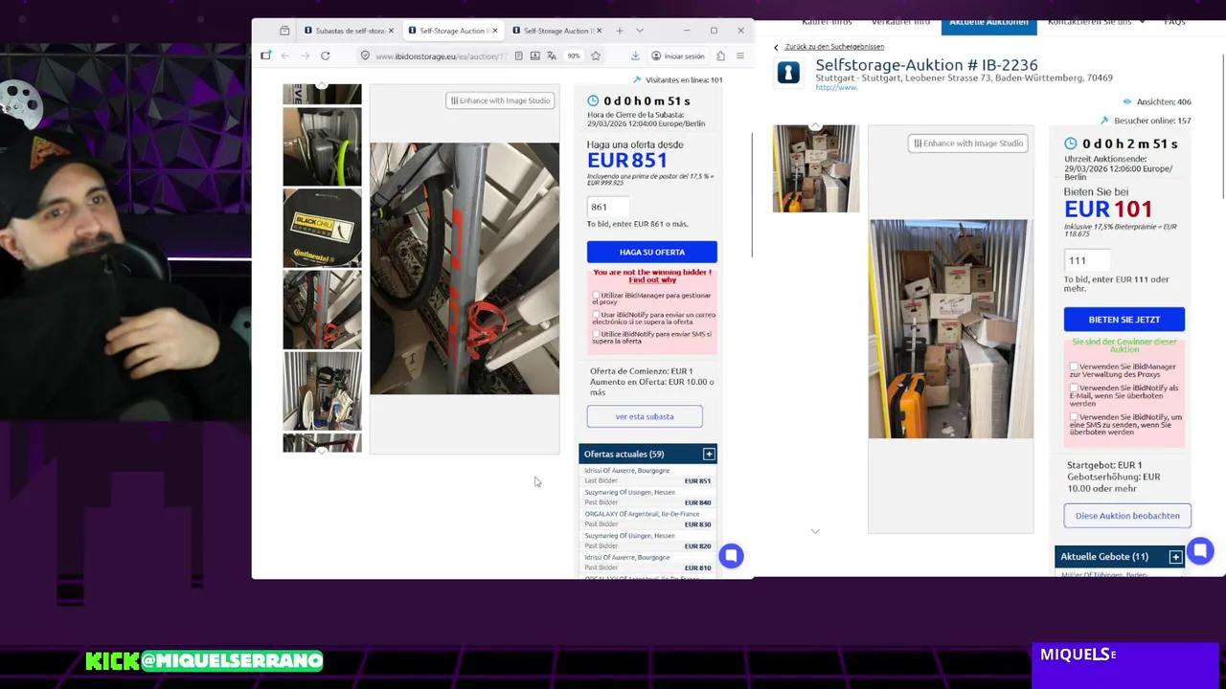Image resolution: width=1226 pixels, height=689 pixels.
Task: Click the 'Find out why' link
Action: 652,280
